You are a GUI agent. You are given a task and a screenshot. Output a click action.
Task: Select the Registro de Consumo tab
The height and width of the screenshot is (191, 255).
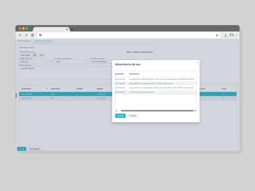43,41
